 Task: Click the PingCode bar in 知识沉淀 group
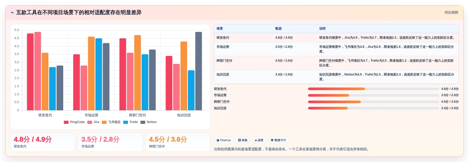(169, 83)
